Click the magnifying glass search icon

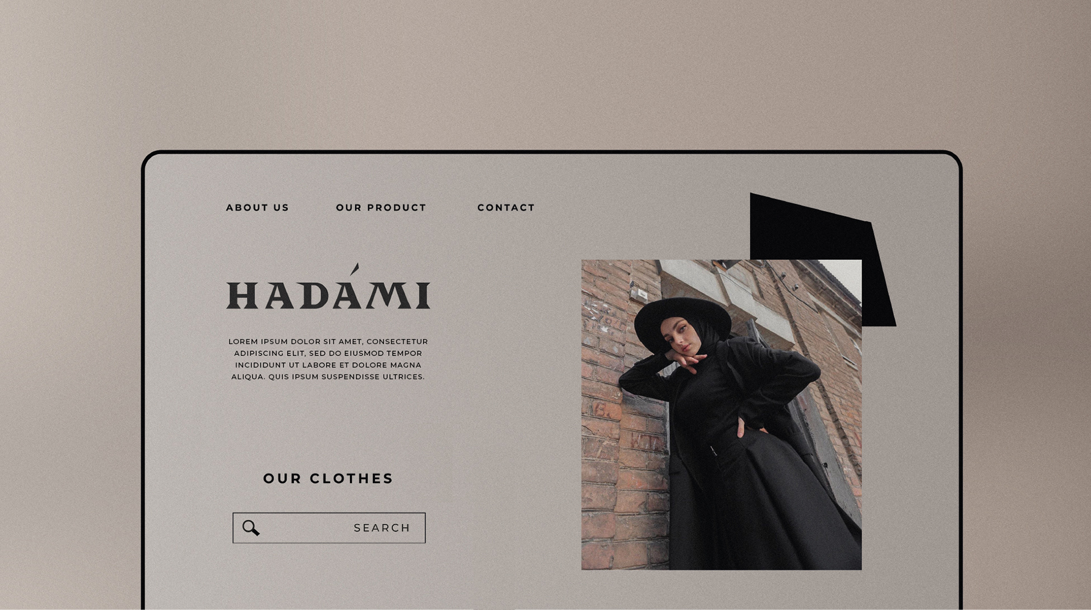coord(251,528)
